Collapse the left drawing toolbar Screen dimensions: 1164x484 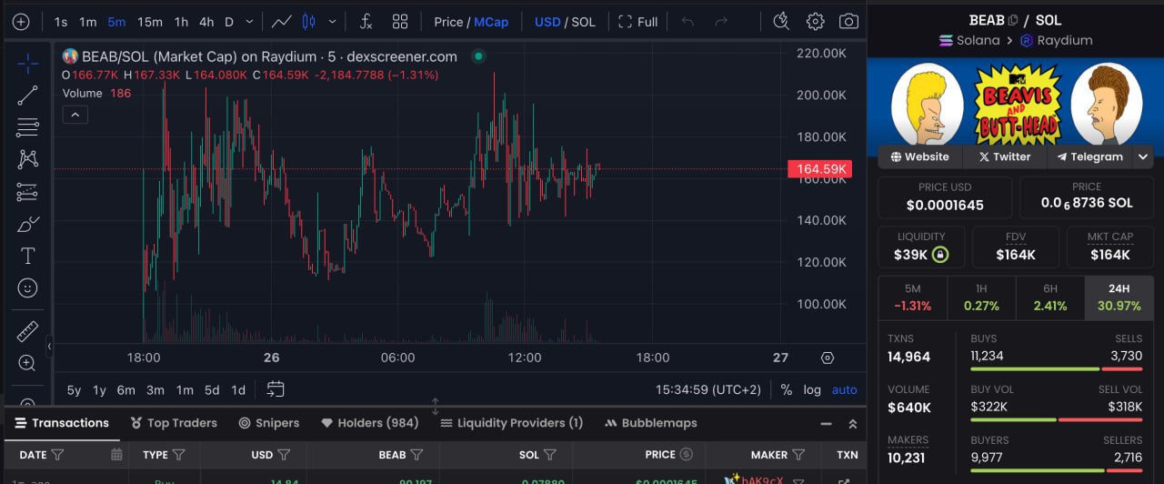(x=49, y=347)
